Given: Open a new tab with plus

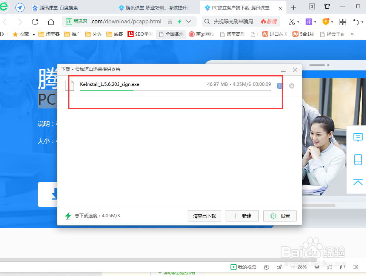Looking at the screenshot, I should (x=293, y=8).
